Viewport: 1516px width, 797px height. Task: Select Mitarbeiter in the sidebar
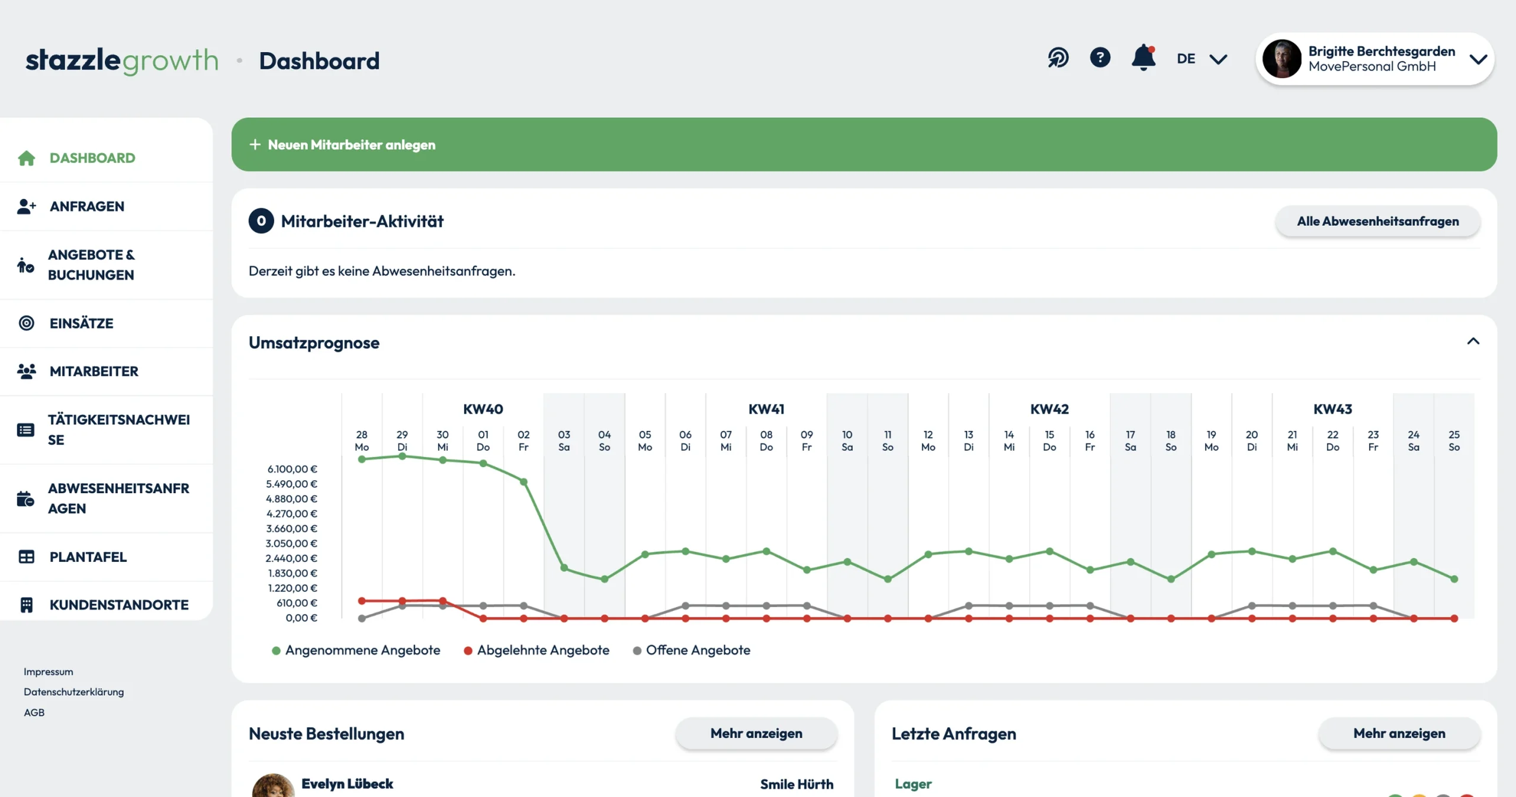coord(107,371)
